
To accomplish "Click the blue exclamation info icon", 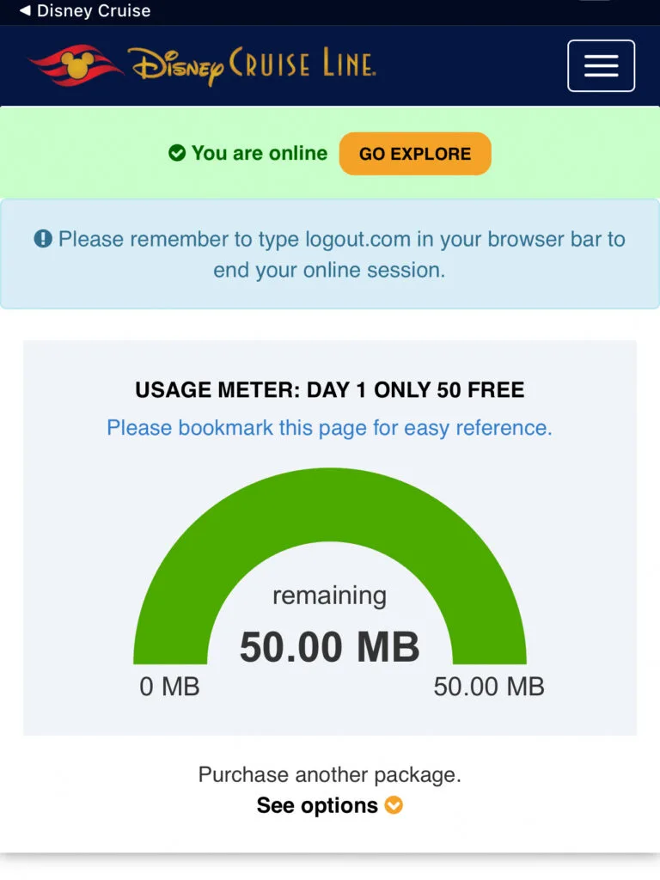I will click(43, 239).
